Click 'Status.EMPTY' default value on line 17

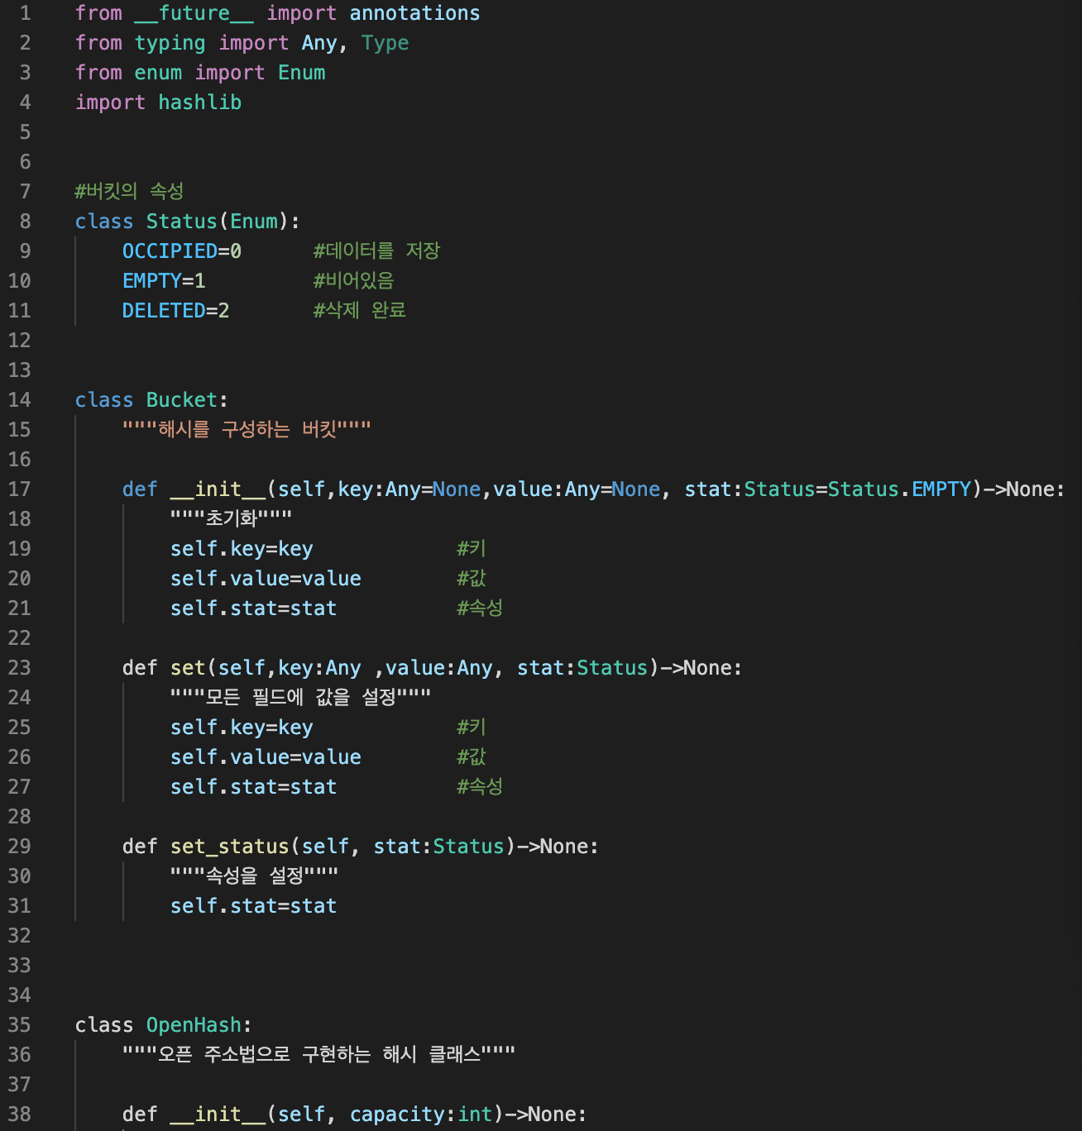899,489
